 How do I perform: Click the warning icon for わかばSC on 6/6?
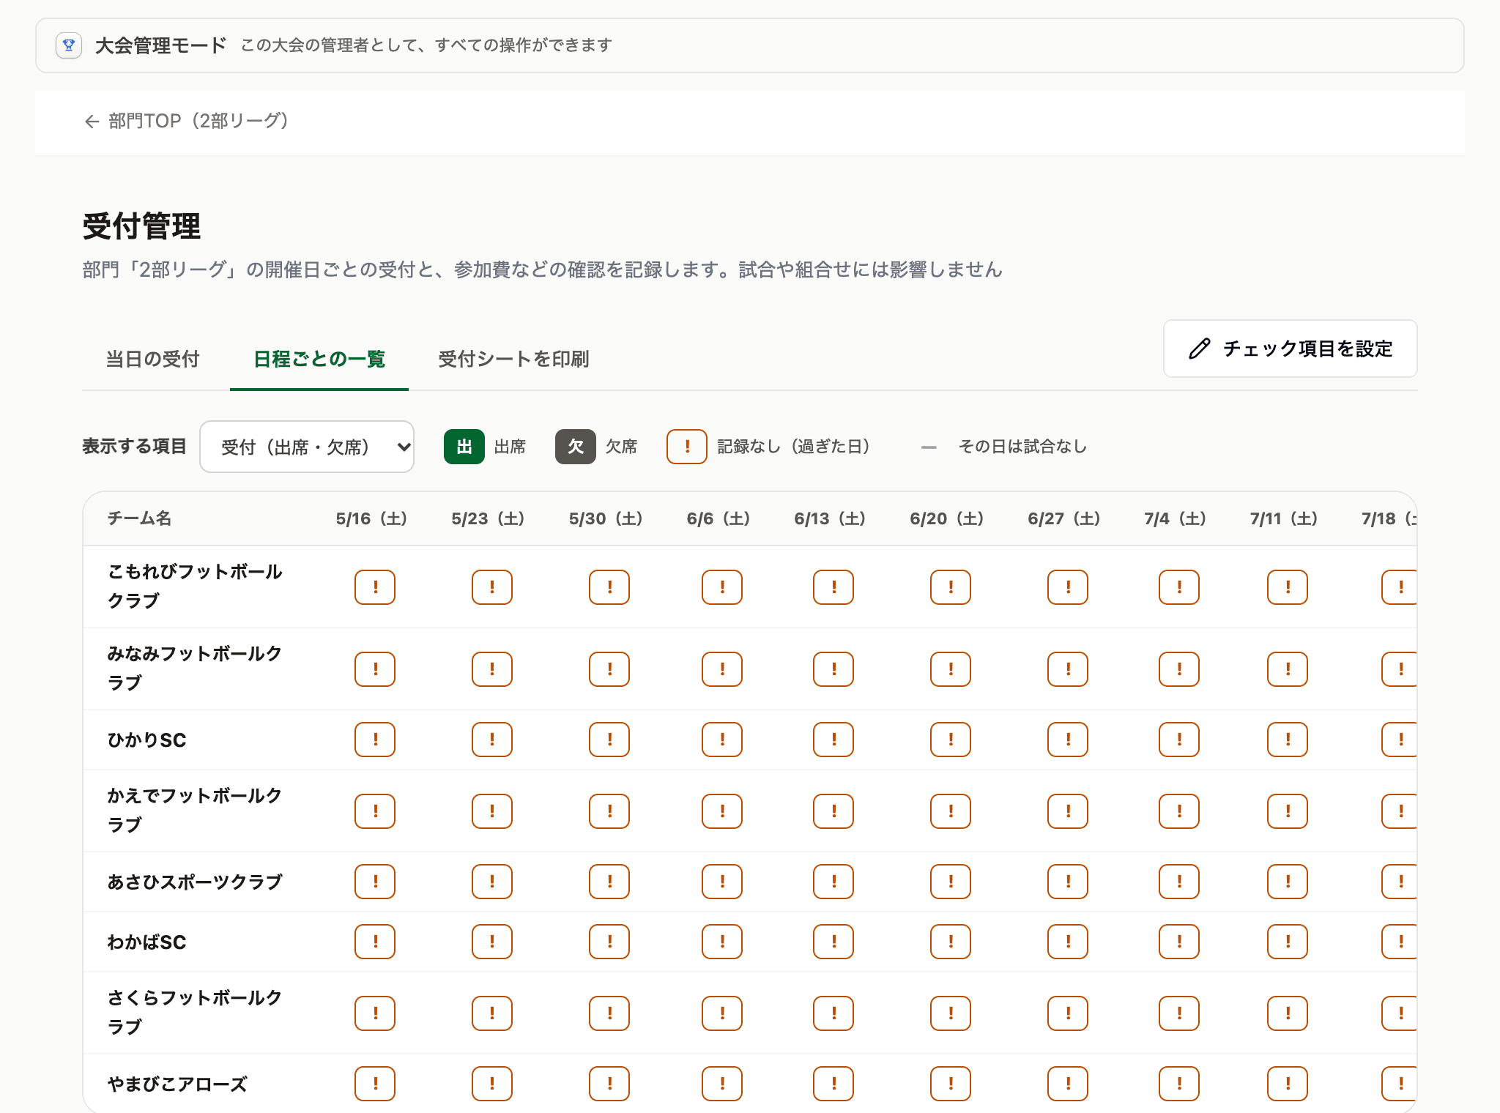722,942
